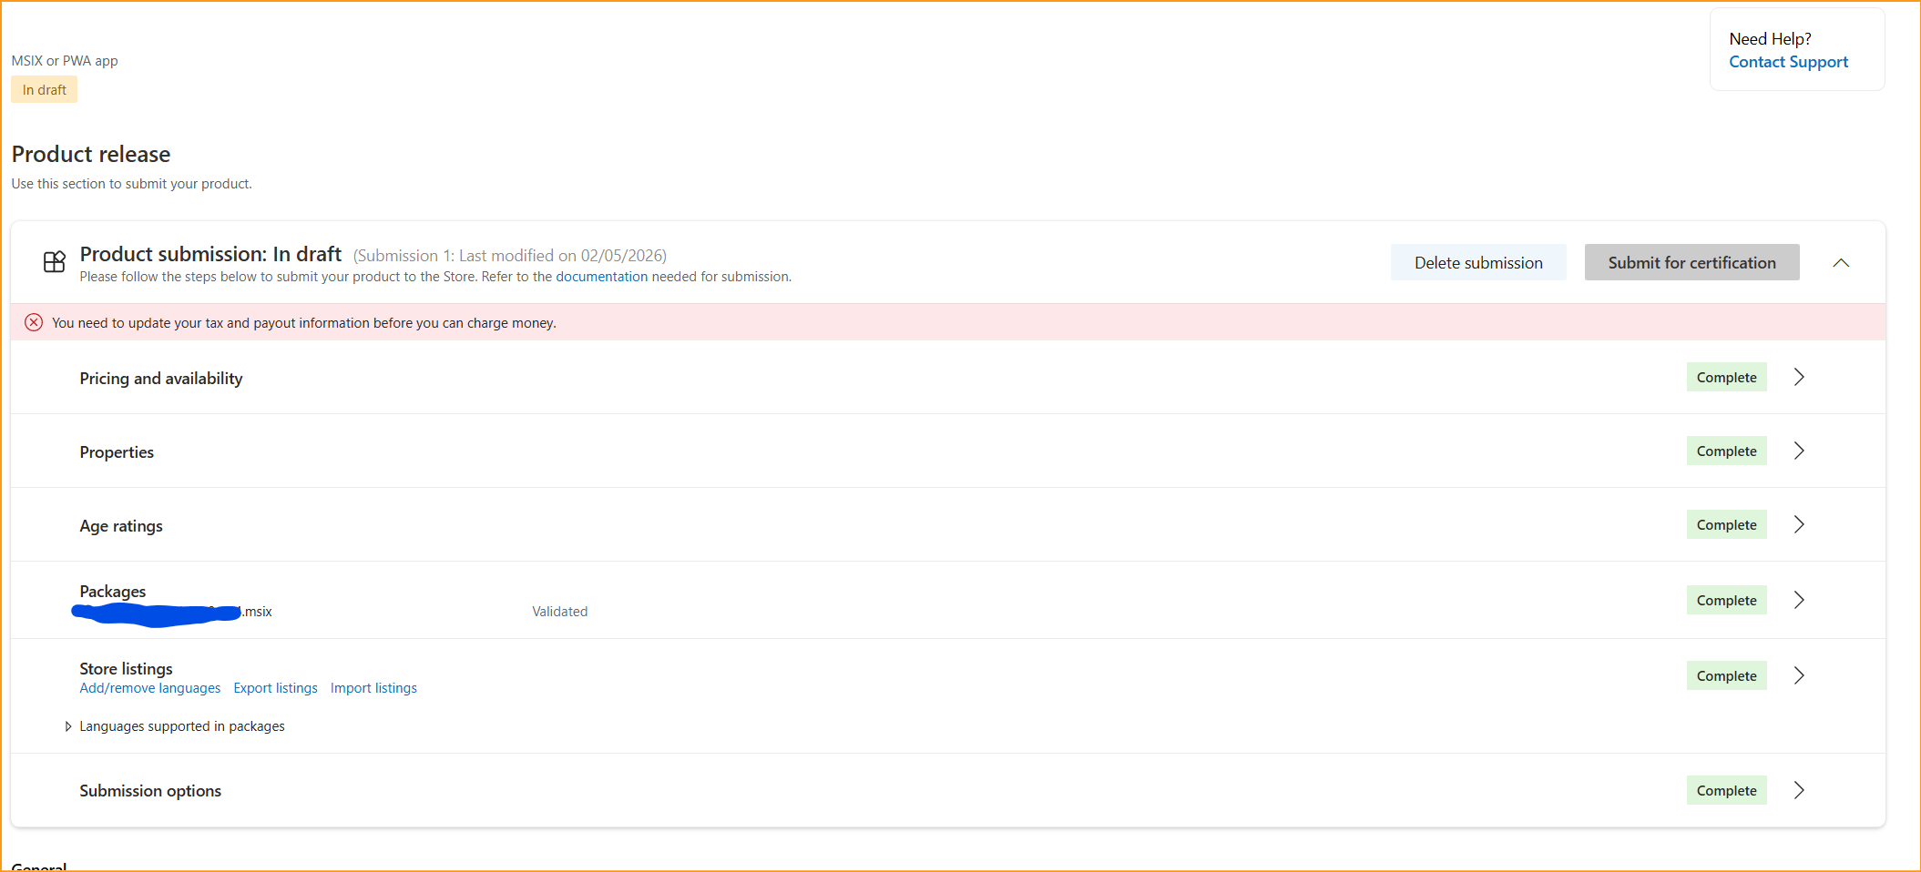
Task: Click the Validated status label for the msix package
Action: 558,611
